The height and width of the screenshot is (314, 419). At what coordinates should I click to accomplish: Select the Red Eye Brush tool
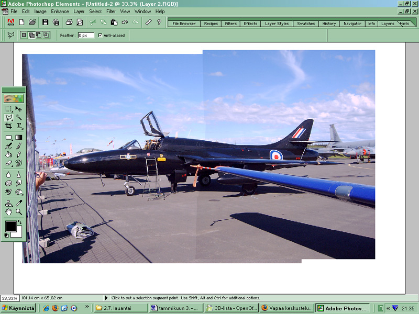(8, 192)
